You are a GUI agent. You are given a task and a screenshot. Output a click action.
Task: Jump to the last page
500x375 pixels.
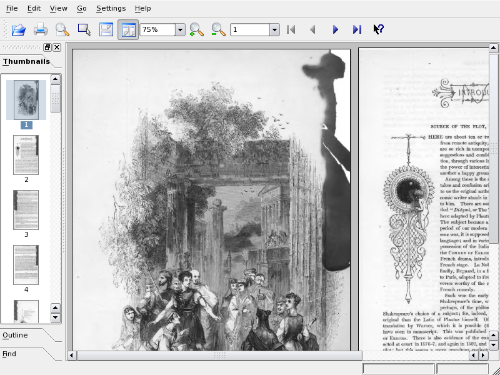pyautogui.click(x=357, y=29)
